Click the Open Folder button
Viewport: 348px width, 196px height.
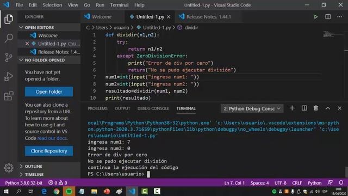49,91
